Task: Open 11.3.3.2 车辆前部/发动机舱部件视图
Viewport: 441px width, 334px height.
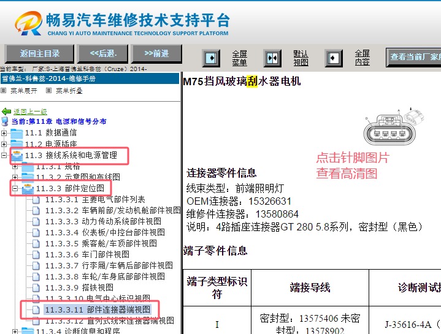Action: pos(113,210)
